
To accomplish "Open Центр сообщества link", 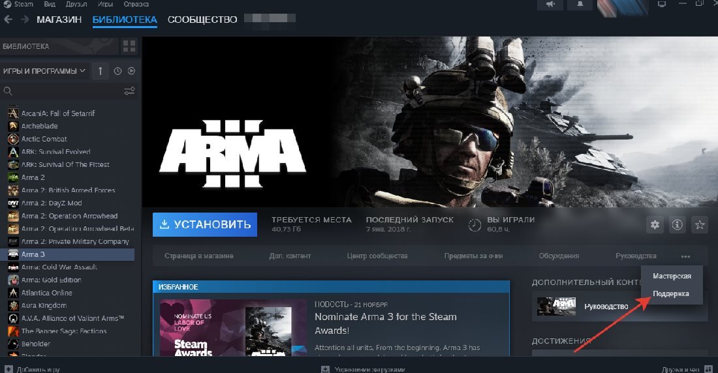I will coord(377,256).
